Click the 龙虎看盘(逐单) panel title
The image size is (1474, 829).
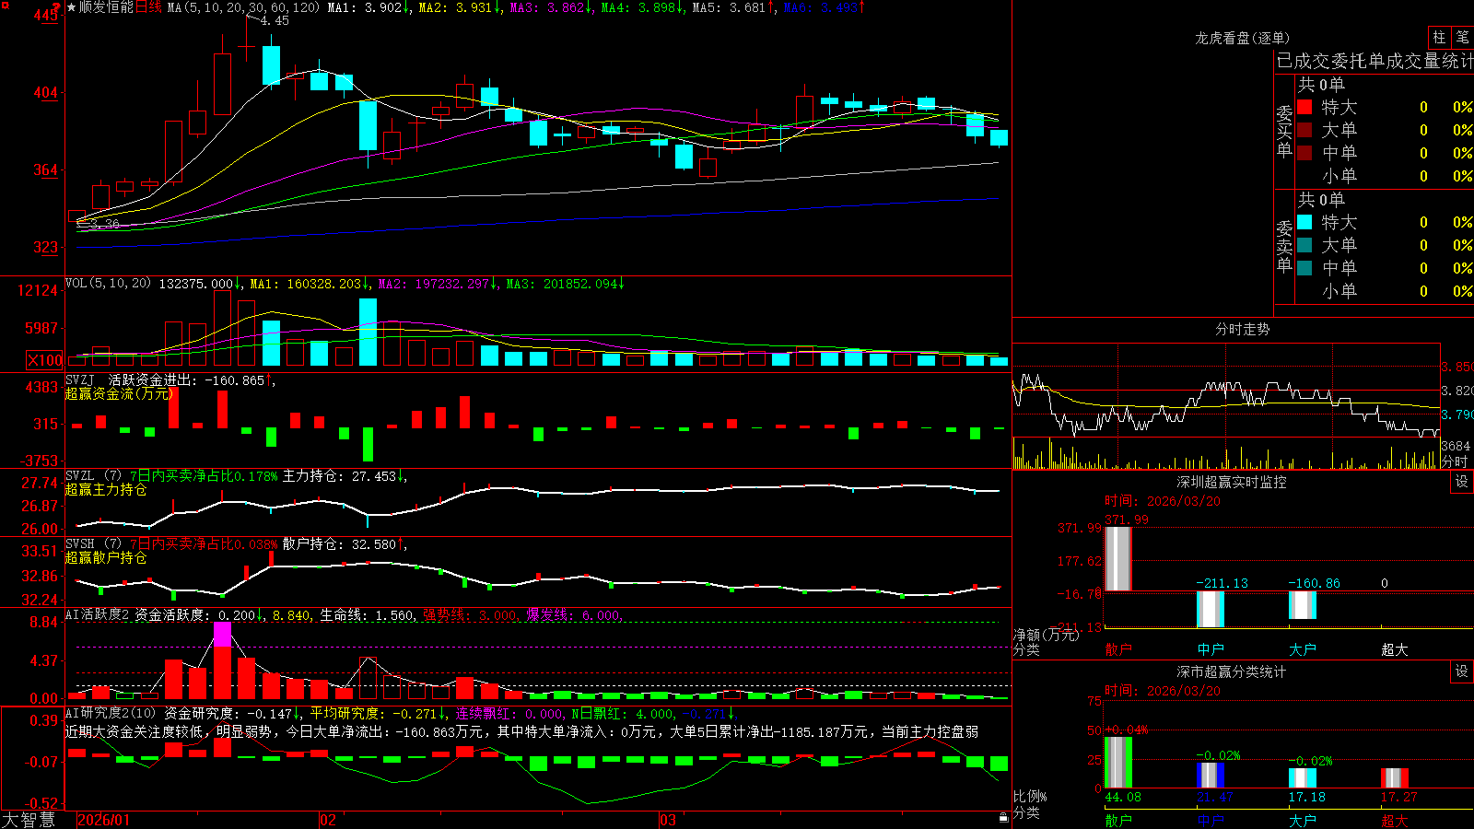coord(1242,38)
